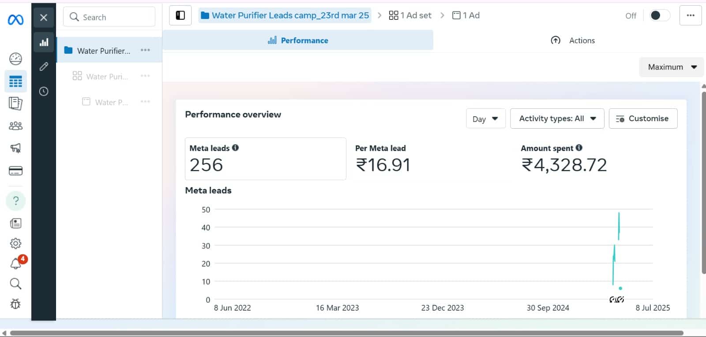Open the notifications bell icon
The width and height of the screenshot is (706, 337).
tap(15, 263)
